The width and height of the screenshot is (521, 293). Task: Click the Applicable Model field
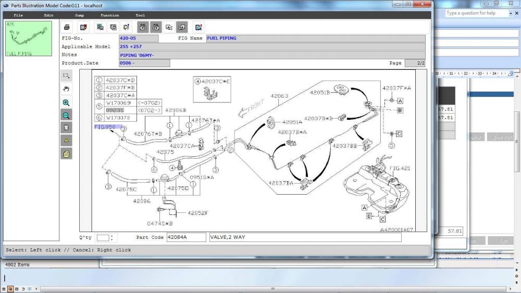(x=272, y=47)
